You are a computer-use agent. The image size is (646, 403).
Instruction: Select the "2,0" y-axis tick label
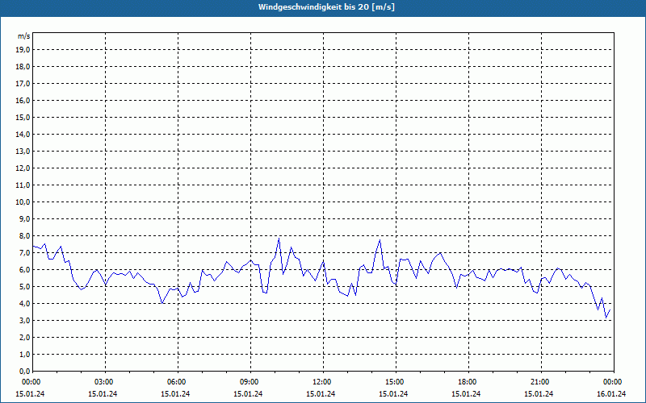24,337
